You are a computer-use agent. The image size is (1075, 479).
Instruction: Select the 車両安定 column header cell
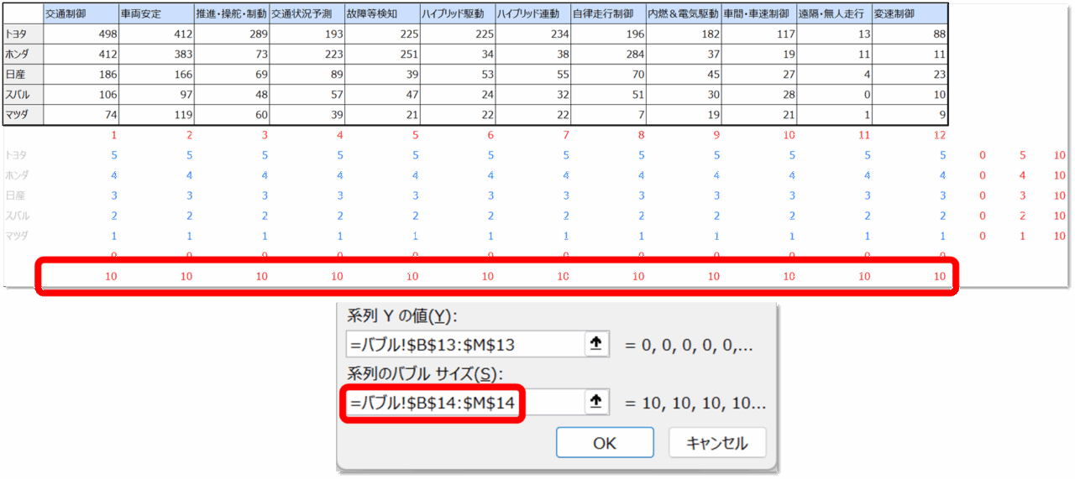[155, 13]
